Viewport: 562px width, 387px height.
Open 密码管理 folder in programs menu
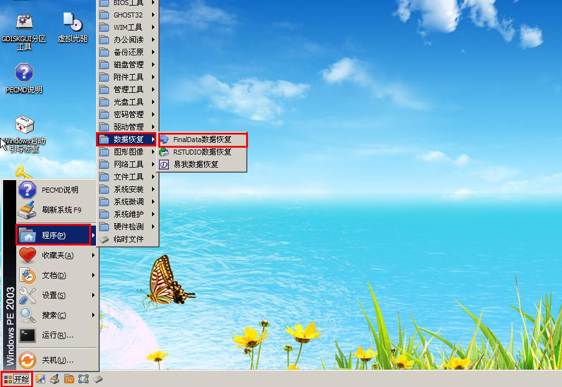point(128,115)
